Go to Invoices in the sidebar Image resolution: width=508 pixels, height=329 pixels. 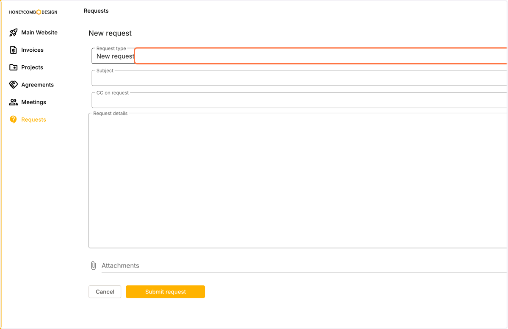[x=33, y=50]
